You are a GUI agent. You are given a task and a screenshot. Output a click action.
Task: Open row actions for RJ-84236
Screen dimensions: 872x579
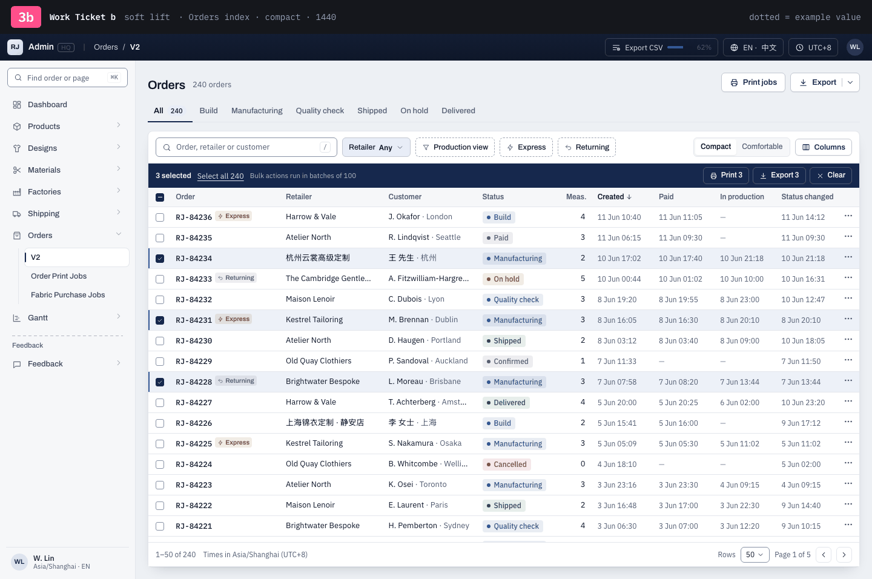(x=848, y=216)
